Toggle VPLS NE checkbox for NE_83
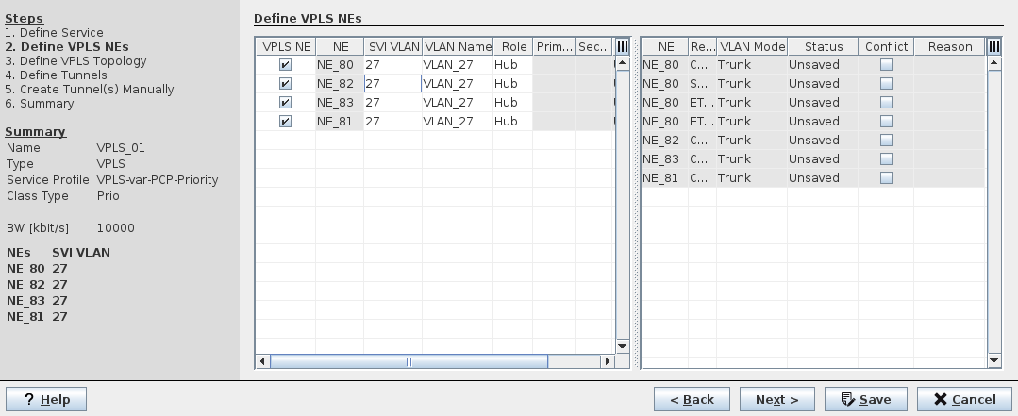The image size is (1018, 416). tap(285, 103)
